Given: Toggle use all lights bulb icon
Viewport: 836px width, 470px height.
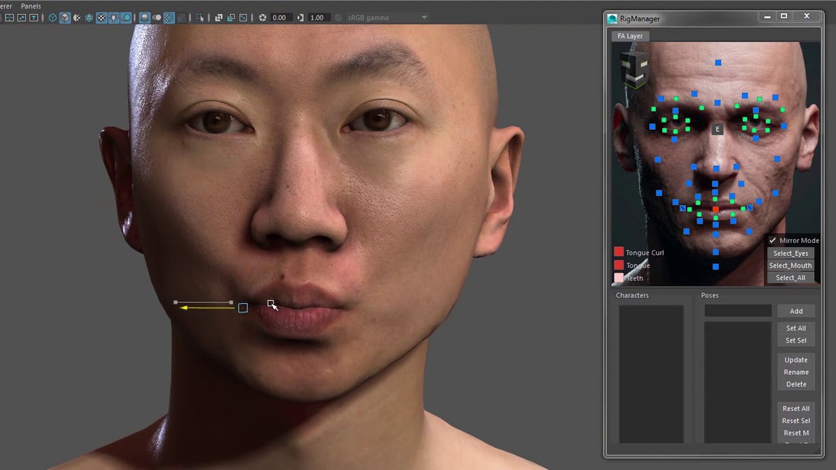Looking at the screenshot, I should (114, 18).
